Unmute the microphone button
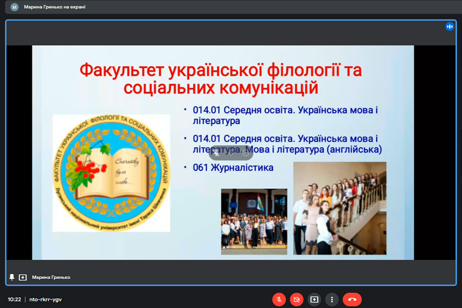Screen dimensions: 462x308 click(x=279, y=299)
